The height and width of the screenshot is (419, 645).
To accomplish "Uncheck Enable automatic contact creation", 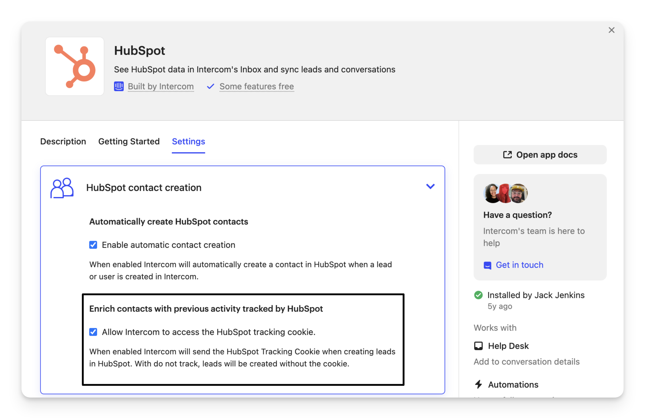I will point(93,245).
